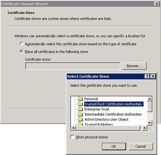Screen dimensions: 161x155
Task: Click the Trusted Publishers folder icon
Action: coord(80,124)
